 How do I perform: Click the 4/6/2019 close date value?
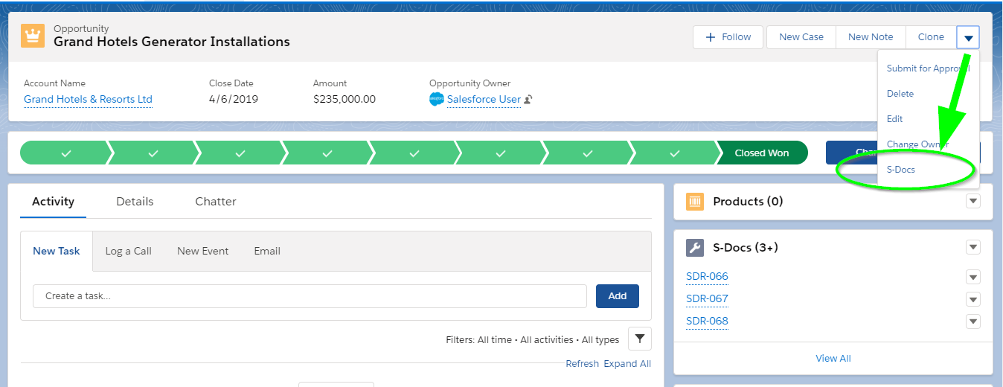pos(234,99)
